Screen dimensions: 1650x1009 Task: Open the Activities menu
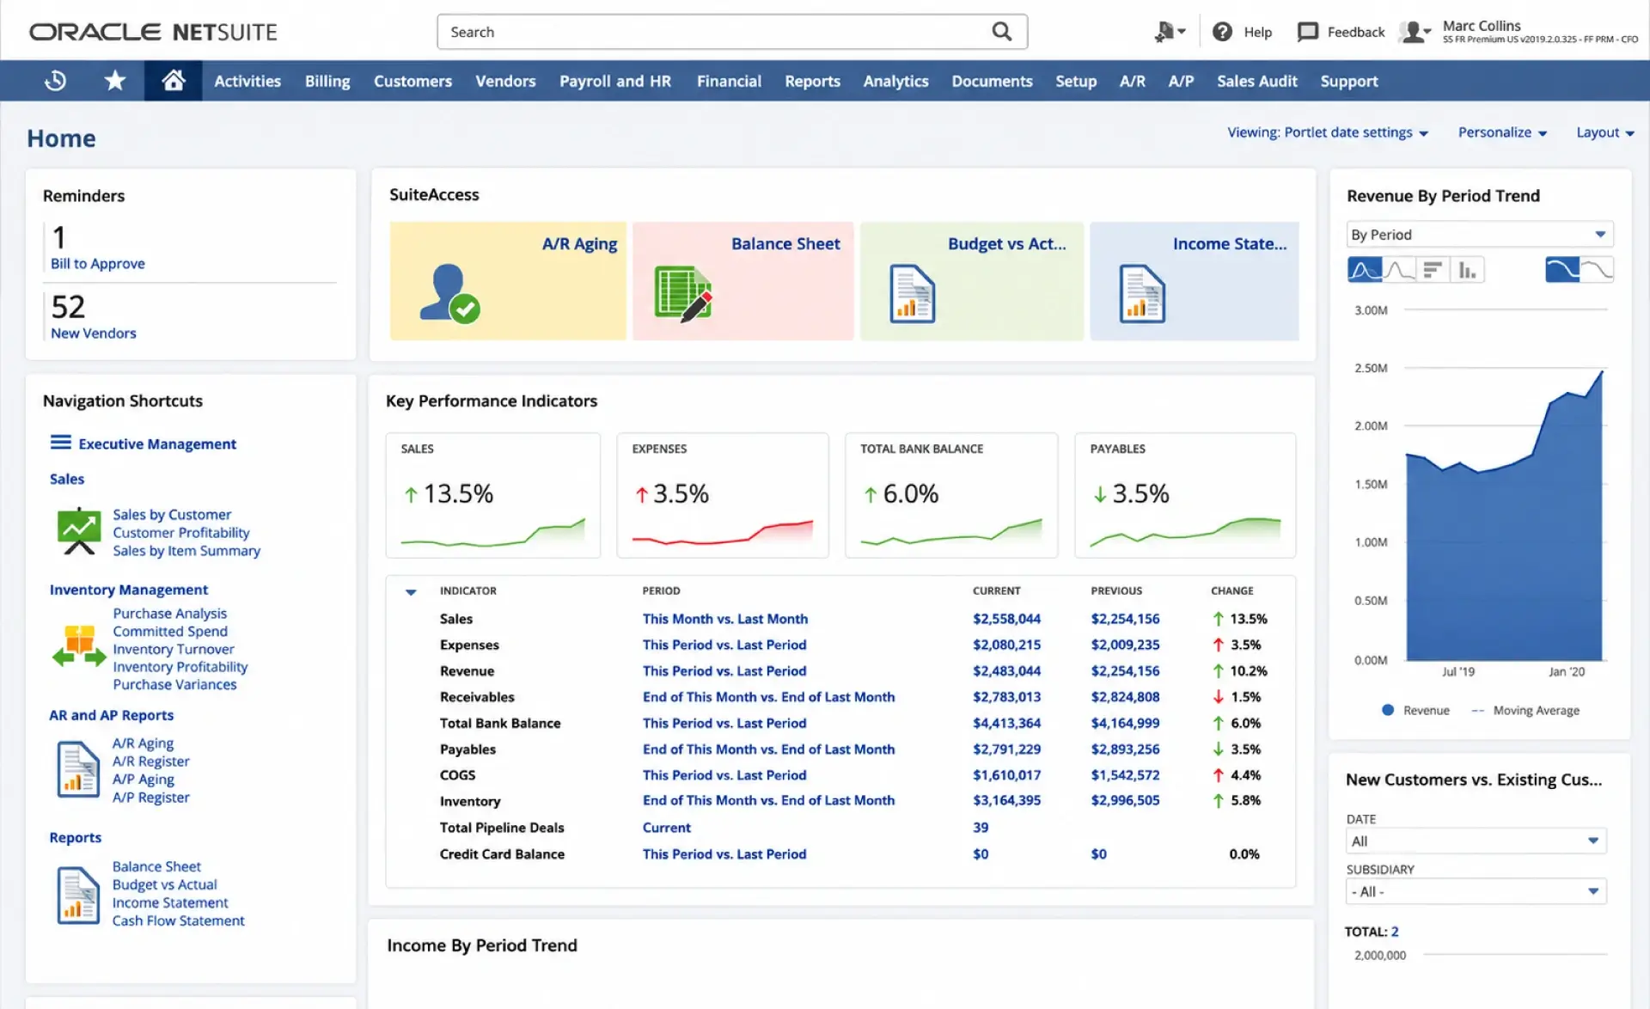coord(247,81)
